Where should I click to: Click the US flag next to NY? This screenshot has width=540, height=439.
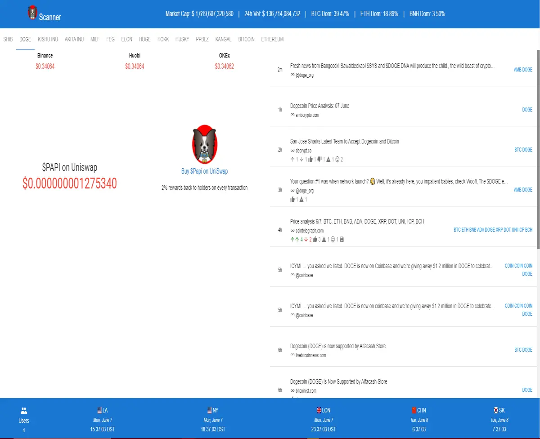coord(209,410)
